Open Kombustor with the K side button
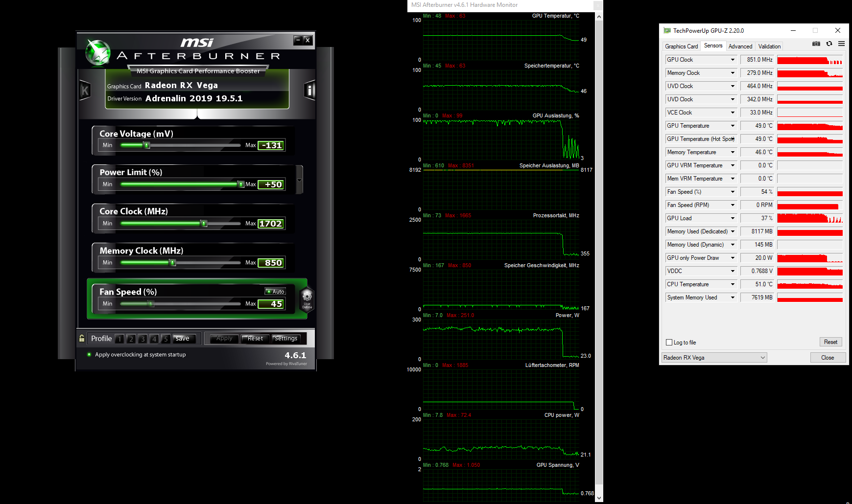The image size is (852, 504). coord(85,90)
